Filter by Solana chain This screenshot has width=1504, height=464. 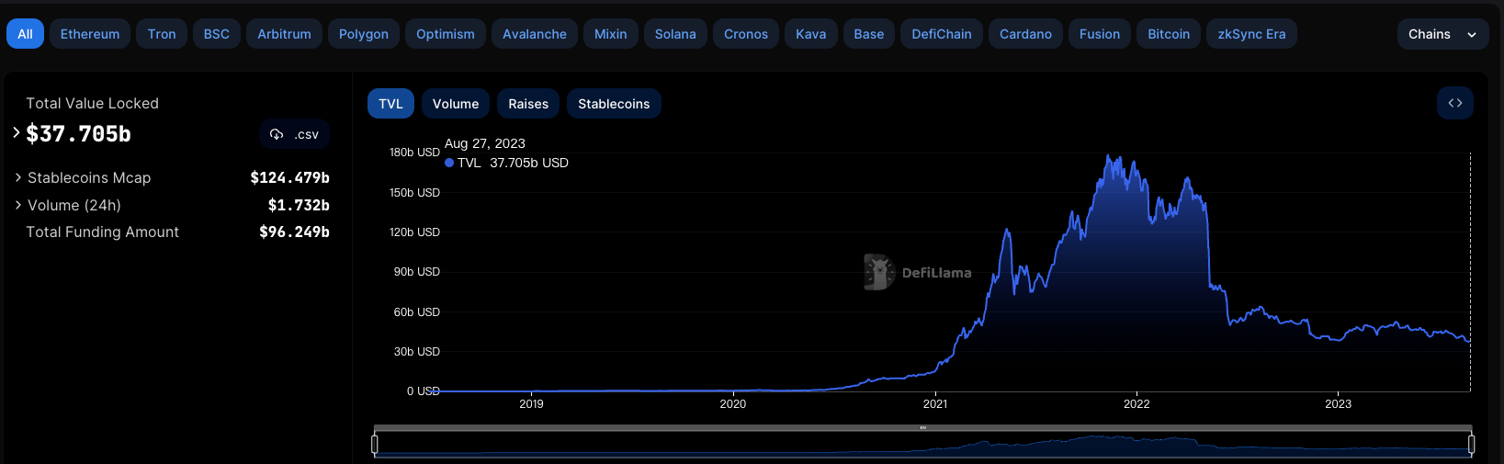point(675,34)
